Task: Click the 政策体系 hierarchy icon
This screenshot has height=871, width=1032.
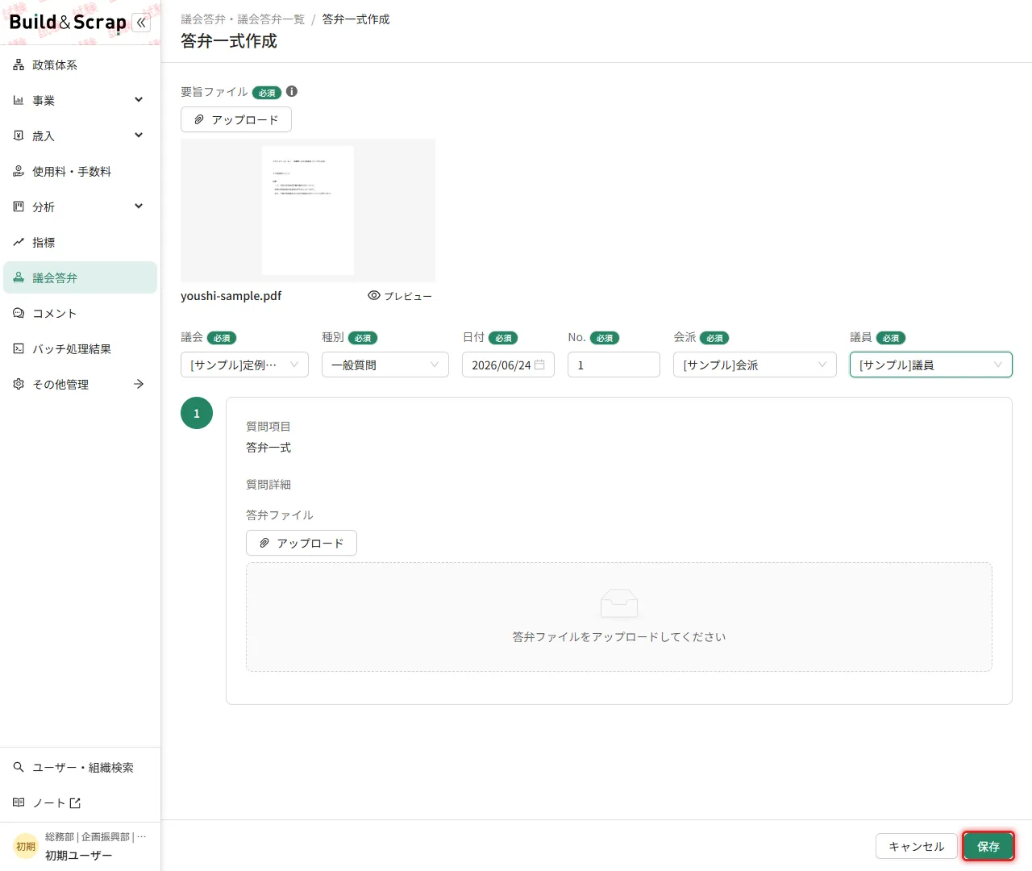Action: tap(19, 65)
